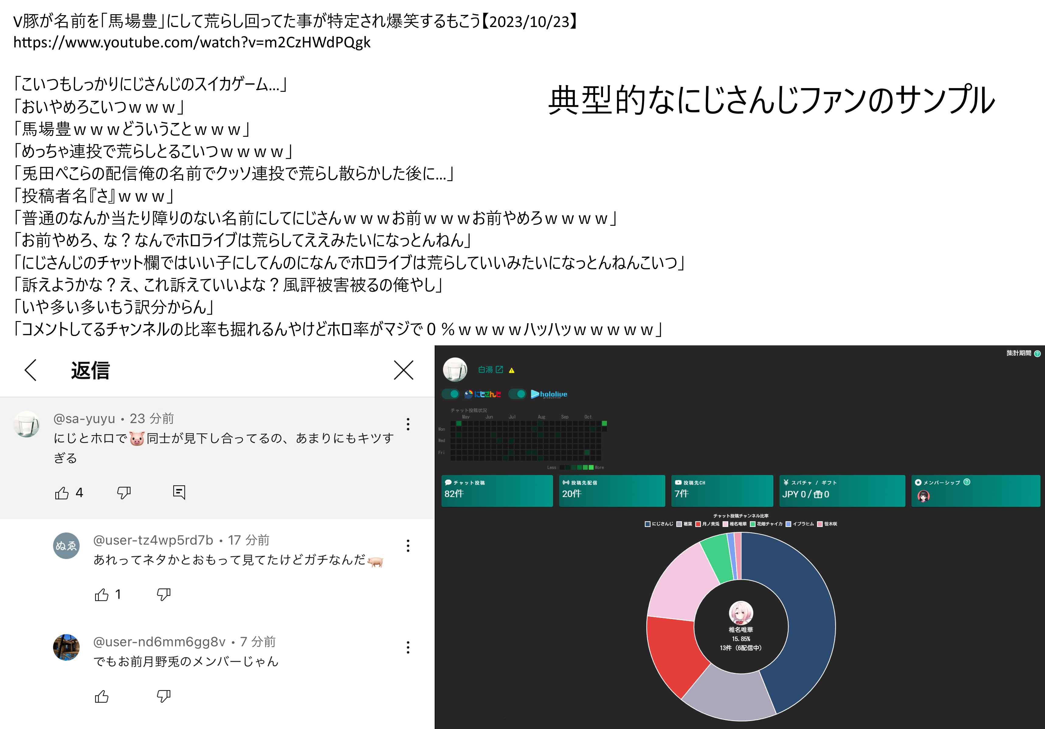The width and height of the screenshot is (1045, 729).
Task: Open the 投稿先CH 7件 card
Action: (x=722, y=491)
